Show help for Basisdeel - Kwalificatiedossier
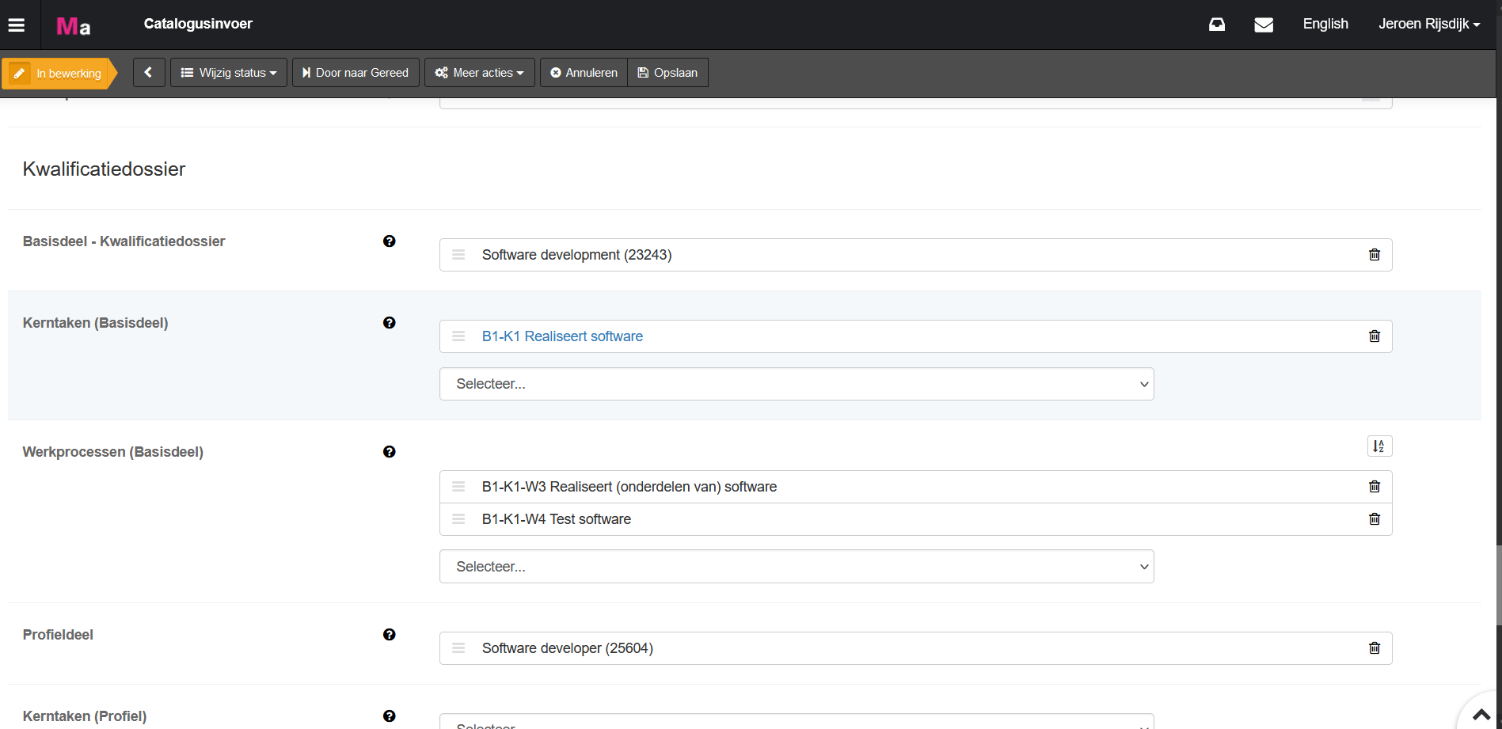Screen dimensions: 1502x729 point(389,241)
